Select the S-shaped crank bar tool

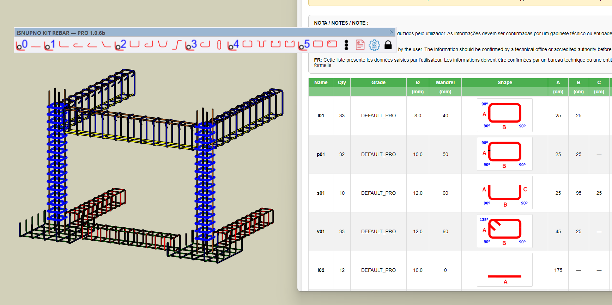pos(176,45)
